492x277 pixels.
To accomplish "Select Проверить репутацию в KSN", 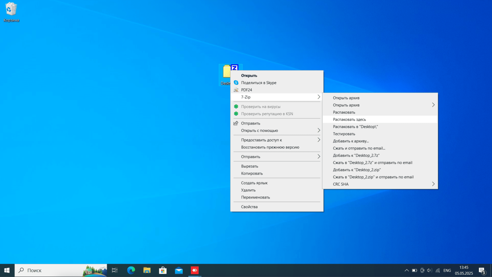I will point(277,114).
